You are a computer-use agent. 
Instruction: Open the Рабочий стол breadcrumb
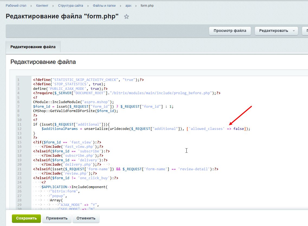point(16,5)
